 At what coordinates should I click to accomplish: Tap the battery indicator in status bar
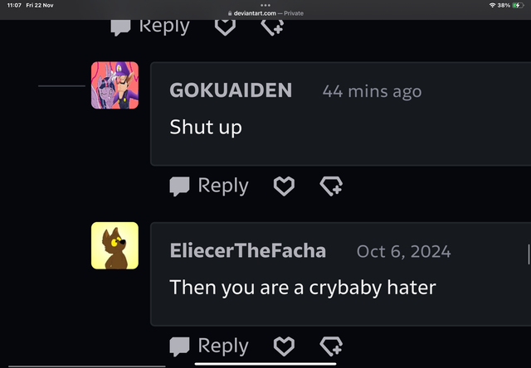tap(518, 5)
